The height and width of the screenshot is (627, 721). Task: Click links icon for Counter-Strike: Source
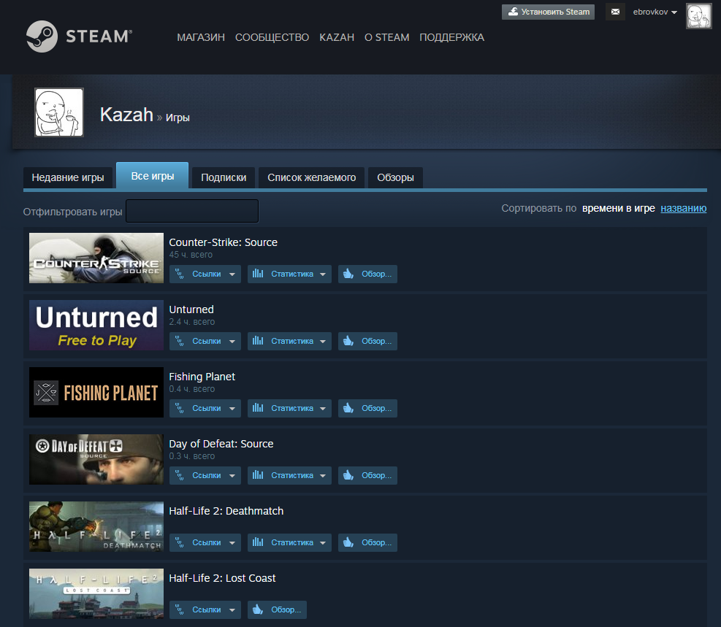pyautogui.click(x=180, y=274)
